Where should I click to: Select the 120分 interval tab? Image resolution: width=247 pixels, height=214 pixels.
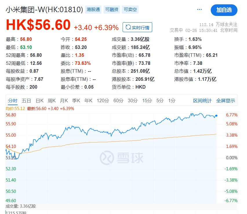103,101
